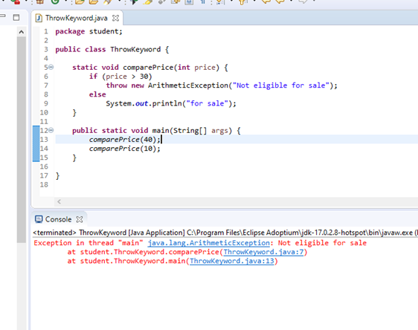Collapse the comparePrice method fold at line 5
The height and width of the screenshot is (330, 418).
(x=51, y=67)
